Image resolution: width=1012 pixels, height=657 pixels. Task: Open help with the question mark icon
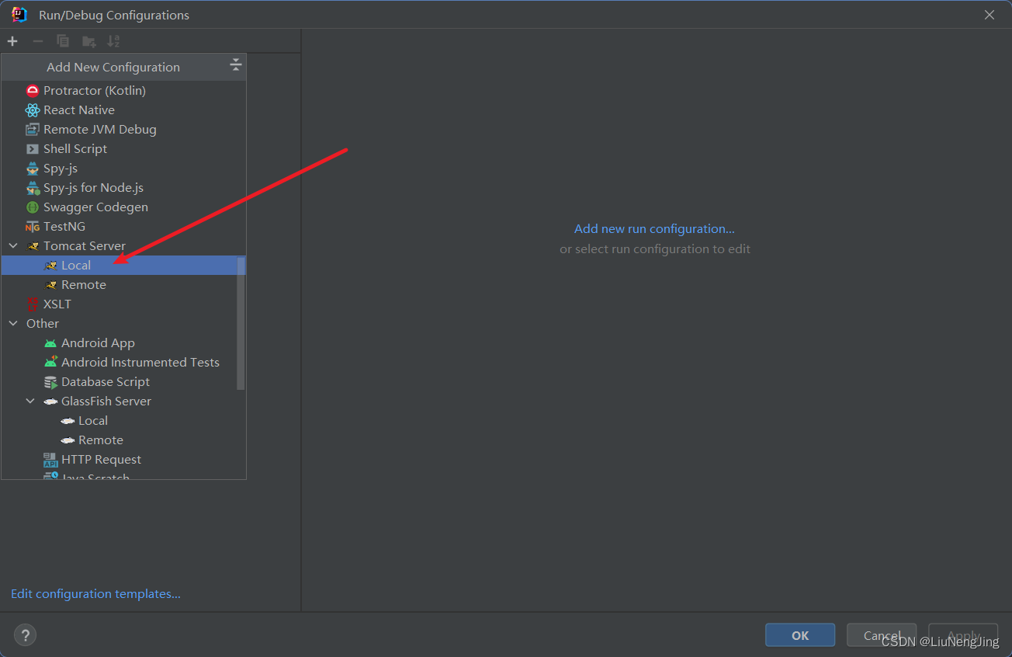[25, 634]
